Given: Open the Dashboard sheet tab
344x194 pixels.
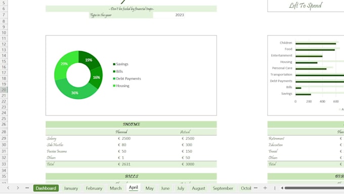Looking at the screenshot, I should click(x=46, y=188).
